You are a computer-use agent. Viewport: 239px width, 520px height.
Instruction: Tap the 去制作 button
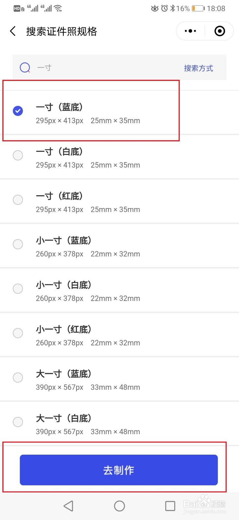(x=119, y=470)
